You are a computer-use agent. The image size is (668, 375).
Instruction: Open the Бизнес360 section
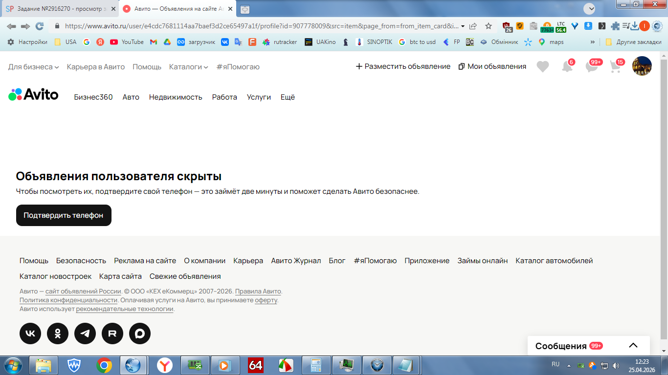[x=93, y=97]
